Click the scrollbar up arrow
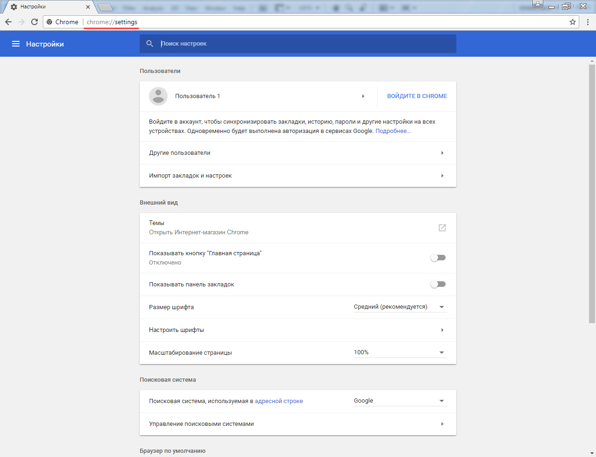Screen dimensions: 596x457 point(592,60)
